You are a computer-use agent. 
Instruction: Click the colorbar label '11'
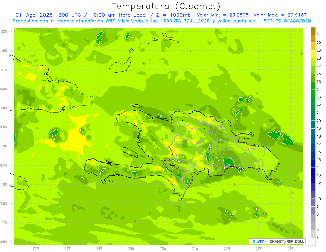(x=319, y=191)
